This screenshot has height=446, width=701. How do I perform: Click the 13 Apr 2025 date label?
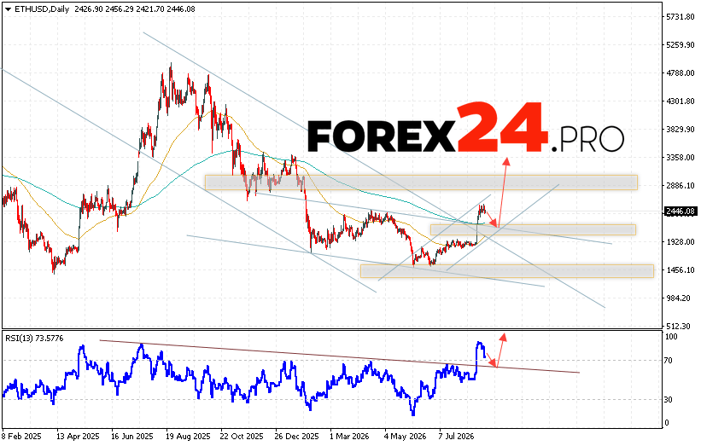[79, 436]
